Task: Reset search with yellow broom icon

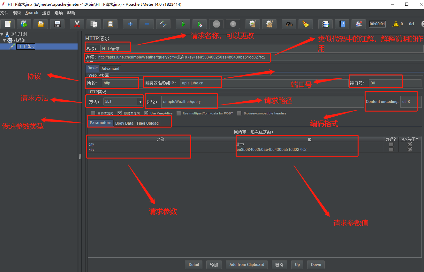Action: pos(306,24)
